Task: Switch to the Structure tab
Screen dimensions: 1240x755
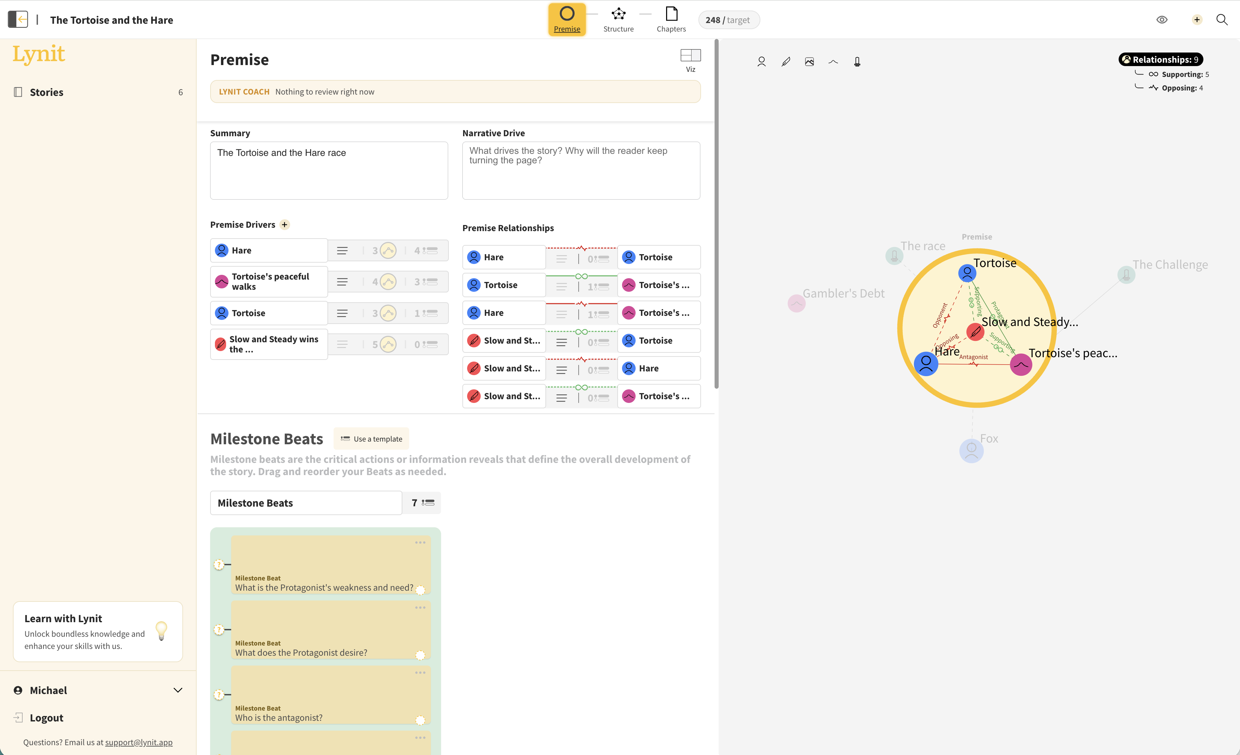Action: point(618,20)
